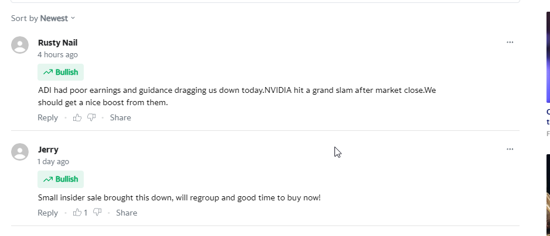Open more options for Jerry's comment

pos(510,149)
